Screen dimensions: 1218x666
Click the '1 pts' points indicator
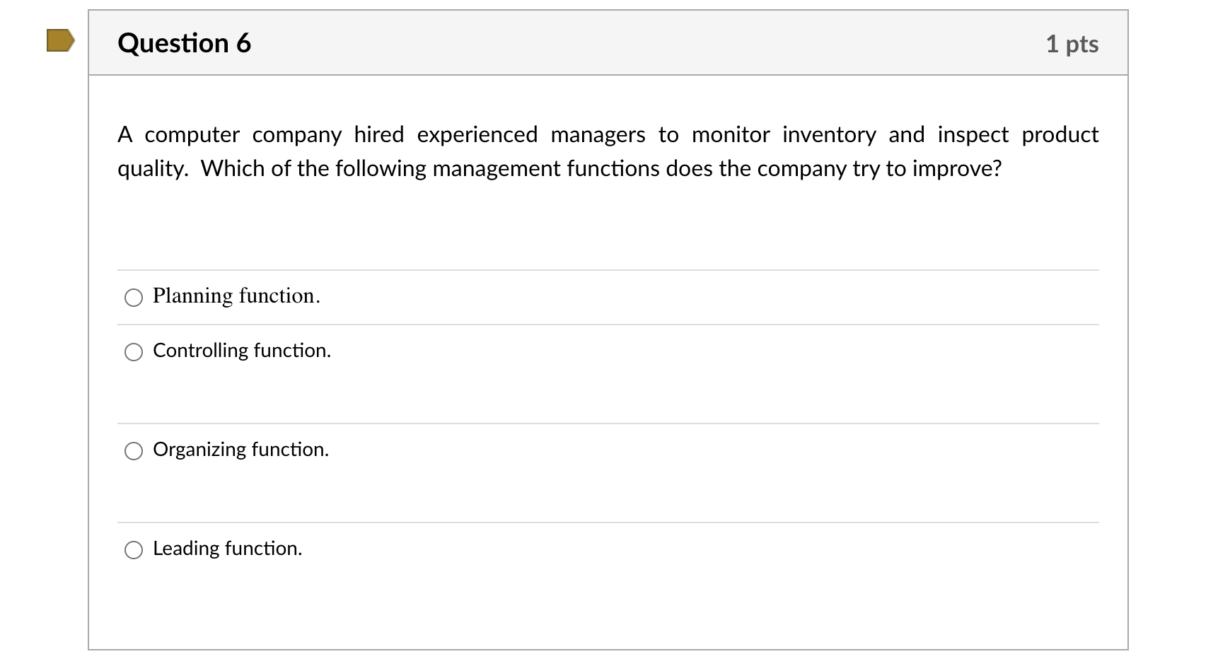[1072, 44]
